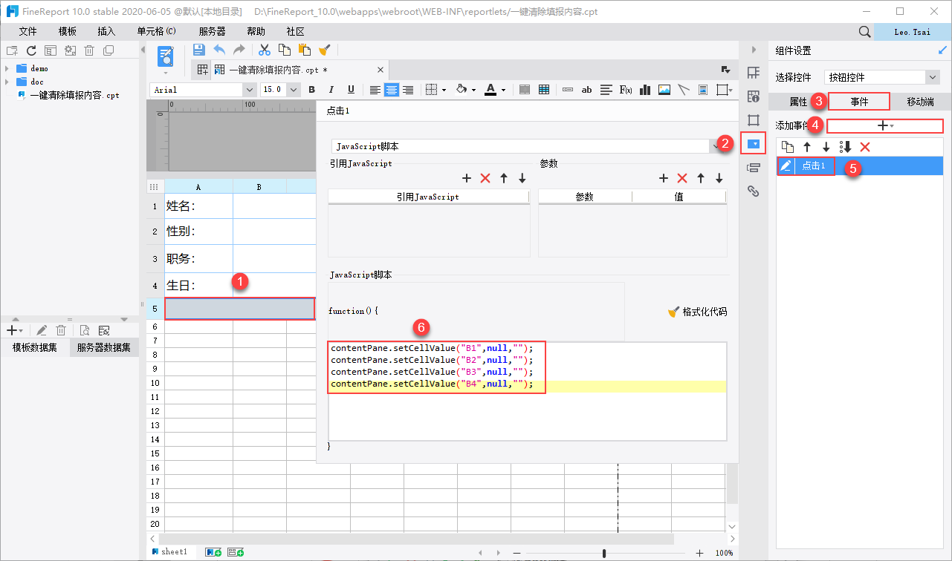Toggle bold formatting

tap(313, 90)
